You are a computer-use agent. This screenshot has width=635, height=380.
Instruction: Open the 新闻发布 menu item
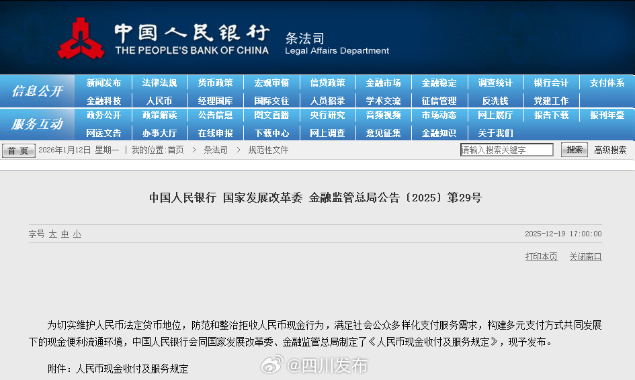(x=103, y=83)
